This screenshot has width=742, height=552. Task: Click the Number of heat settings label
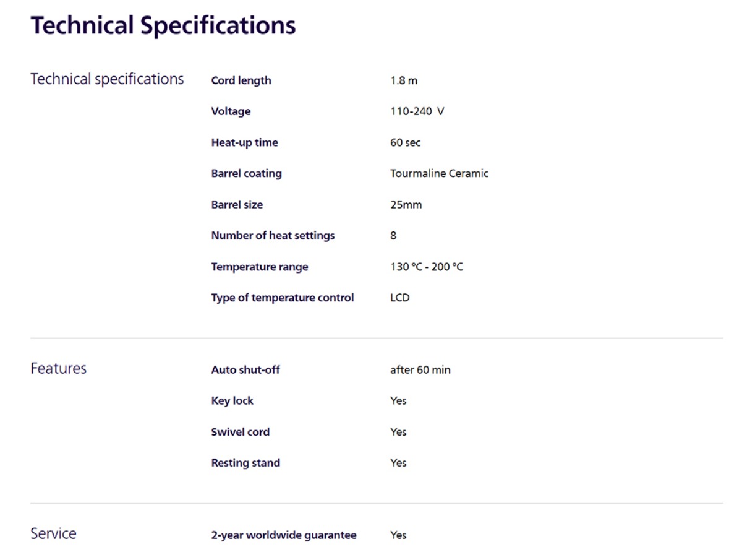[x=273, y=235]
